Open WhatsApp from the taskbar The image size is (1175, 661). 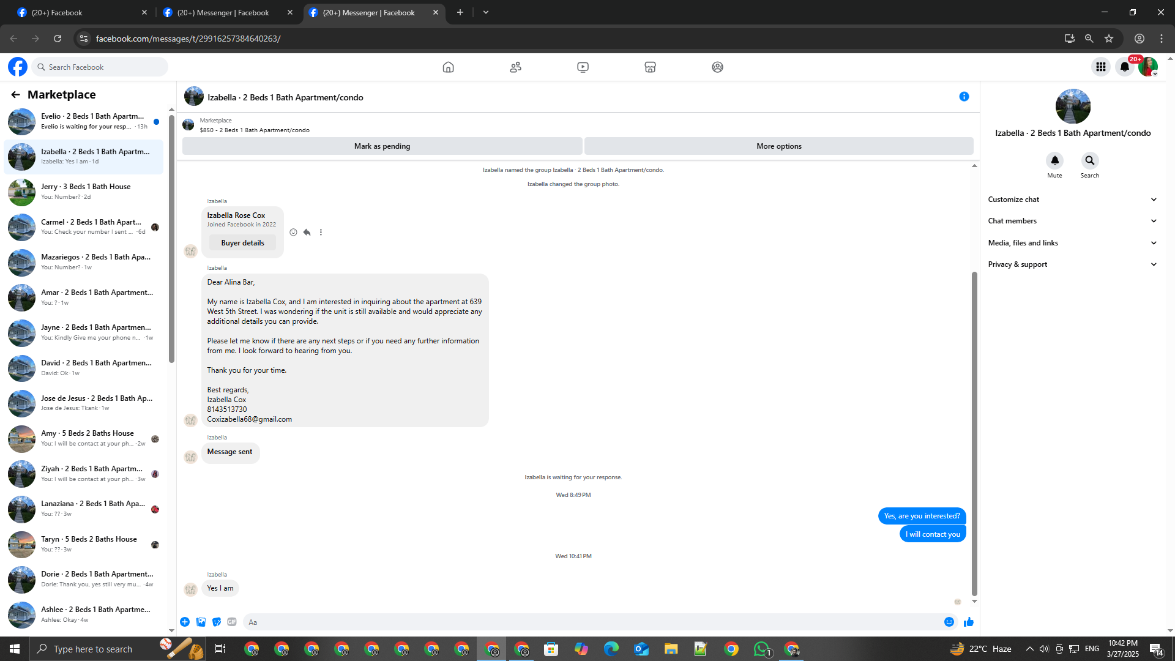coord(761,649)
